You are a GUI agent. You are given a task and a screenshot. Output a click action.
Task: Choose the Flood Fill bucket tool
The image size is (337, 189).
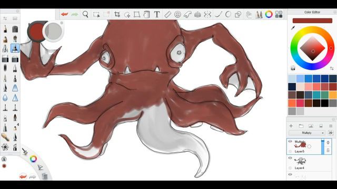coord(146,14)
